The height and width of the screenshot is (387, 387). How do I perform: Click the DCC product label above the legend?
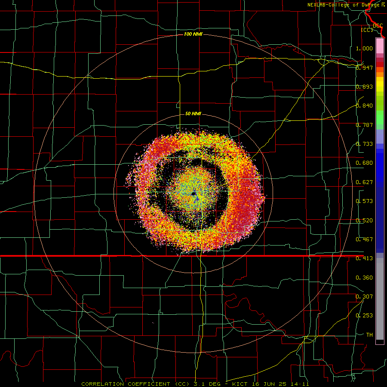(x=378, y=26)
